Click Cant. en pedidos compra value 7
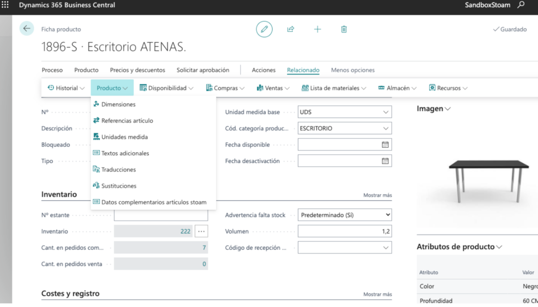538x307 pixels. tap(204, 247)
